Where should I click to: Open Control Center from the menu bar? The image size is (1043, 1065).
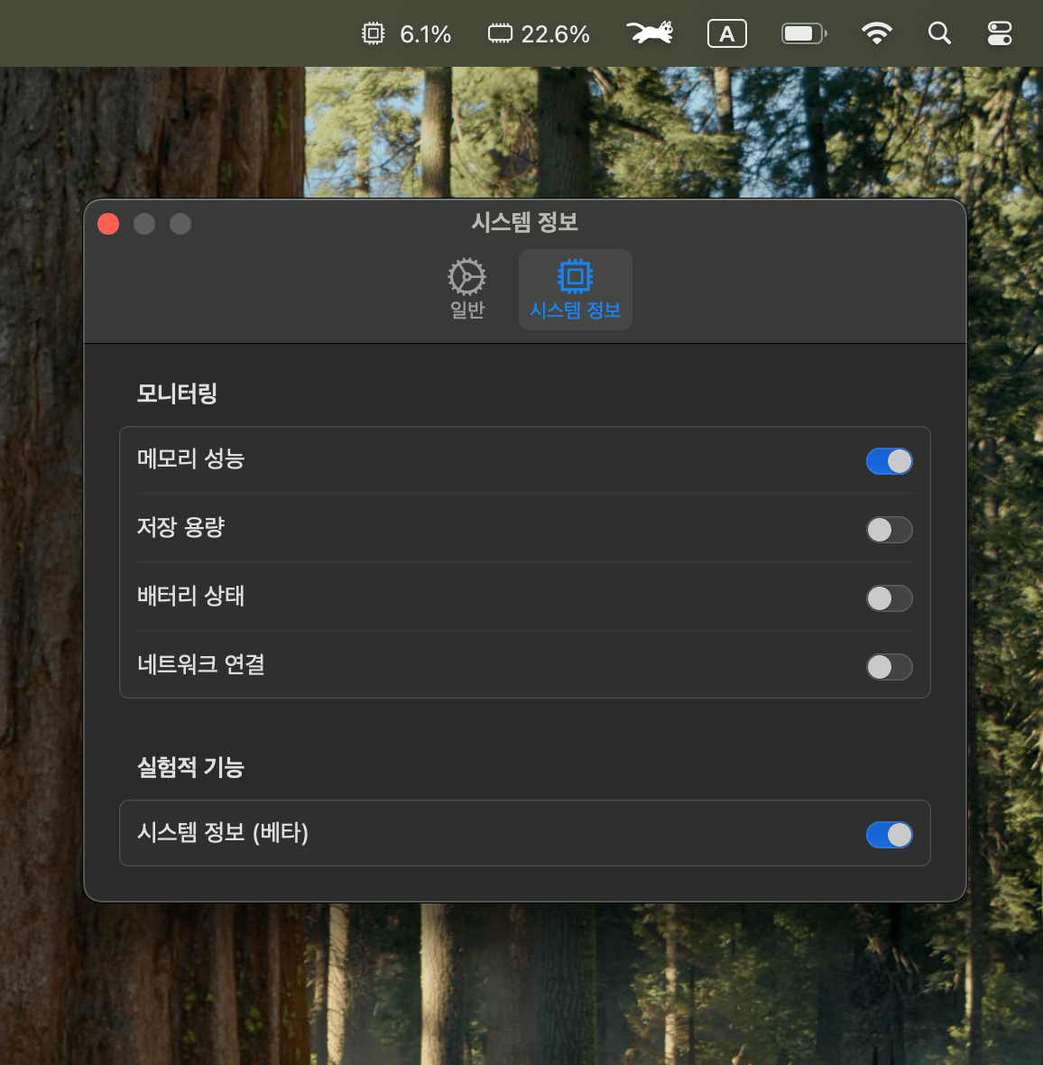tap(999, 34)
